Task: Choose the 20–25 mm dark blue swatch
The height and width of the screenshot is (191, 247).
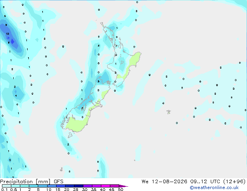Action: click(70, 186)
